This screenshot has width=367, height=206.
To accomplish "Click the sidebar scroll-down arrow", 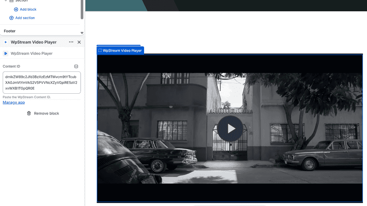I will [82, 33].
